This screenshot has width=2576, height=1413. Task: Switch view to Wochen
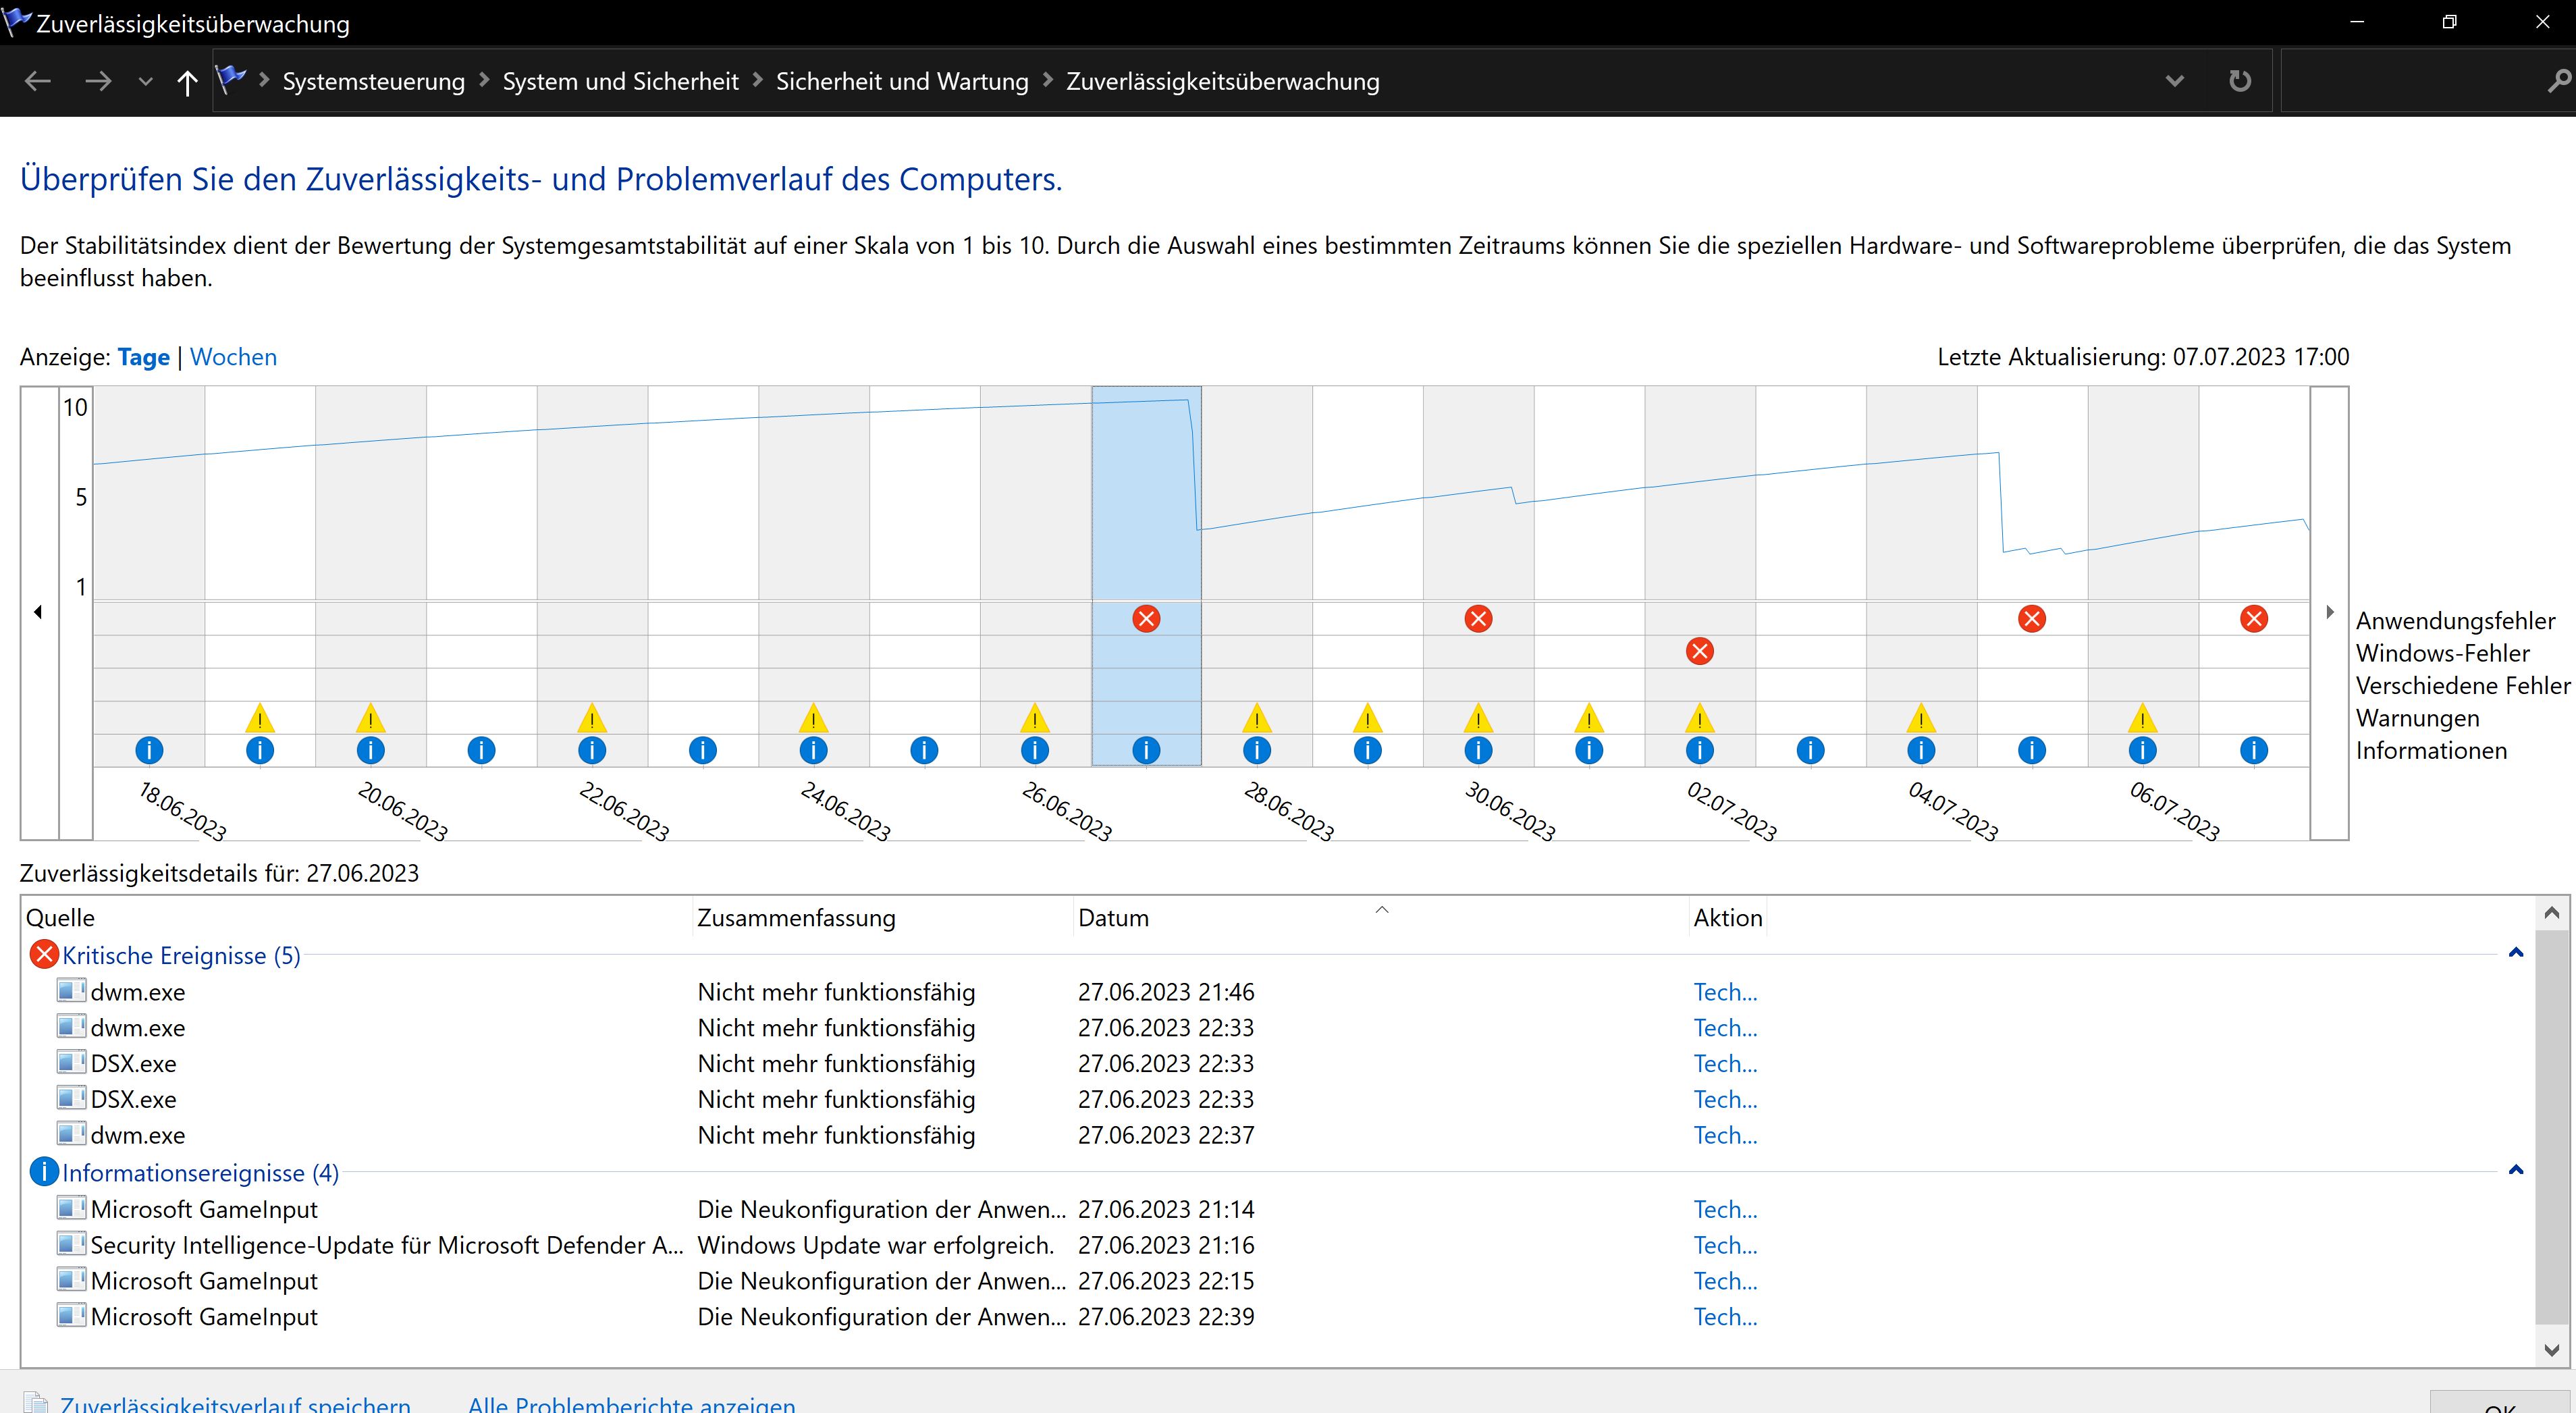tap(233, 357)
